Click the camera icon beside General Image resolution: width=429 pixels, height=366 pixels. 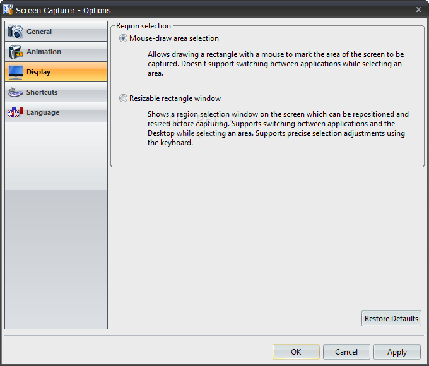tap(15, 31)
